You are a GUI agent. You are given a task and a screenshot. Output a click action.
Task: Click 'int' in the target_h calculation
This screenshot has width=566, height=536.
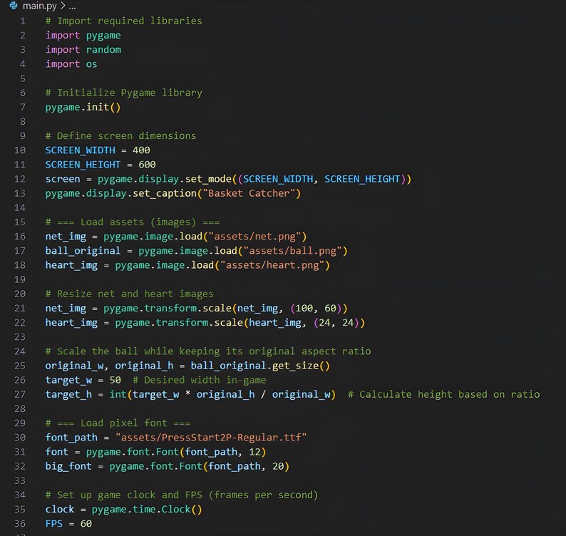(x=118, y=394)
